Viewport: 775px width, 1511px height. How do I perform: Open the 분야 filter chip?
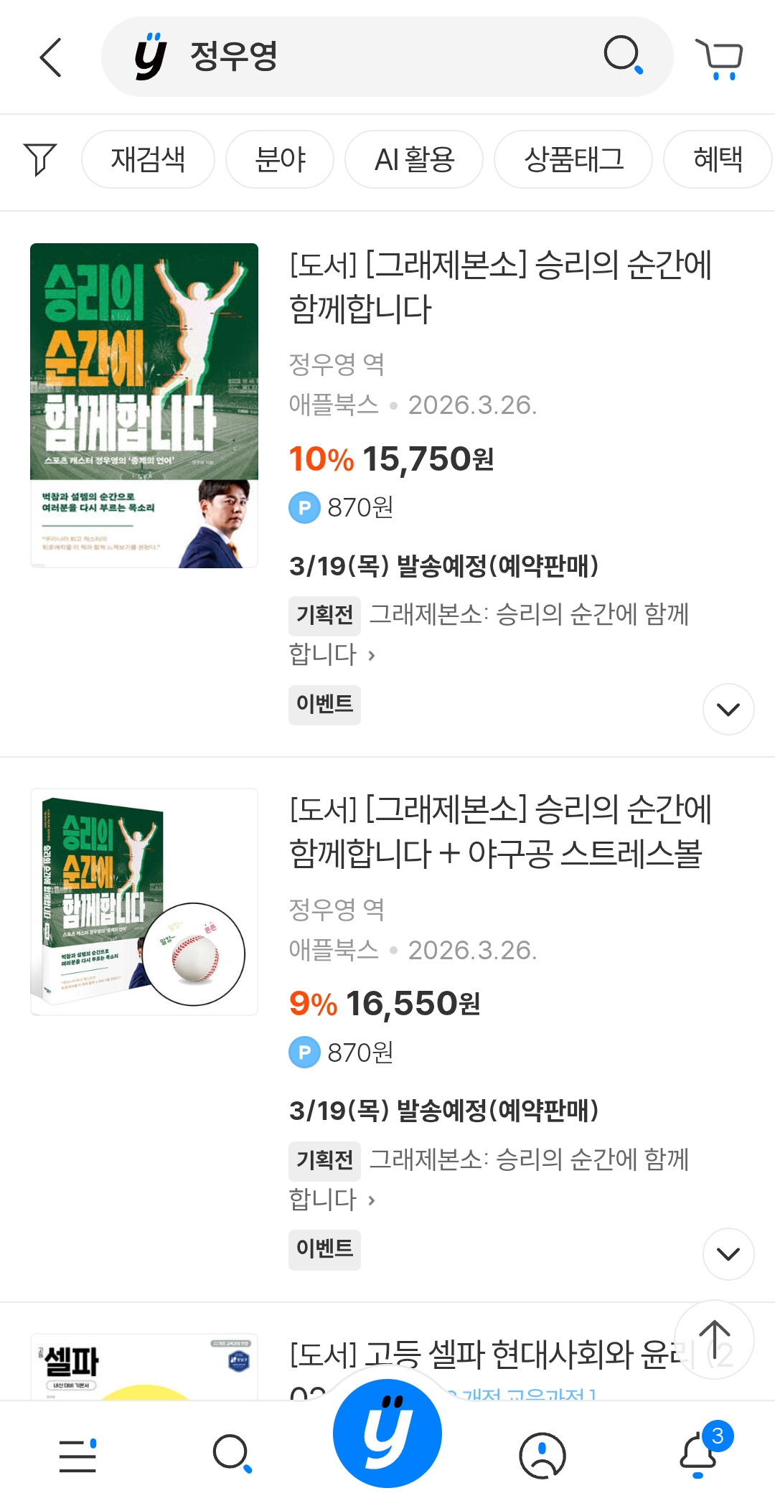pos(280,159)
